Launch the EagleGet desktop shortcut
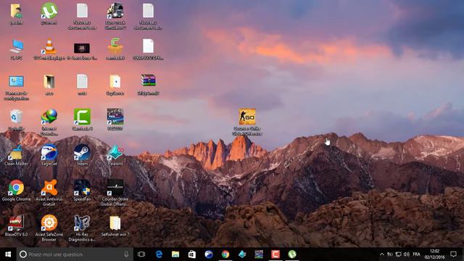Image resolution: width=464 pixels, height=261 pixels. click(49, 152)
